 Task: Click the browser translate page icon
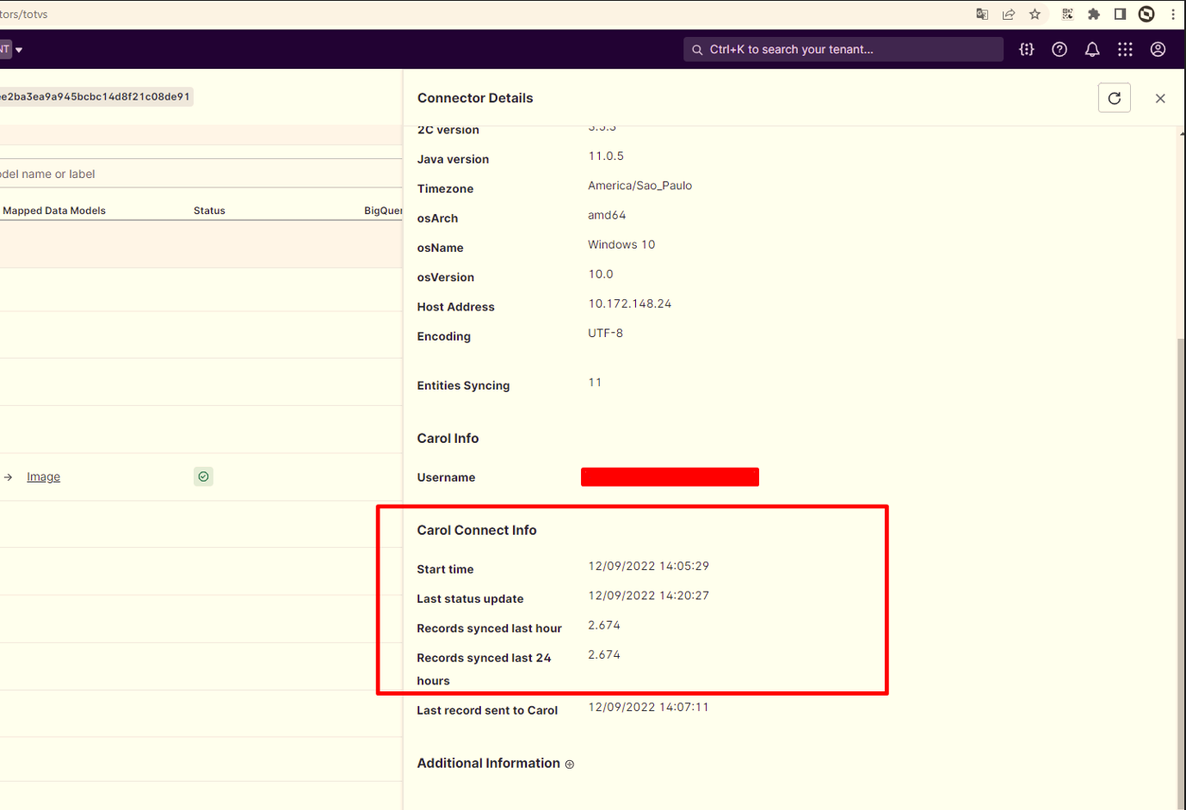click(x=982, y=14)
